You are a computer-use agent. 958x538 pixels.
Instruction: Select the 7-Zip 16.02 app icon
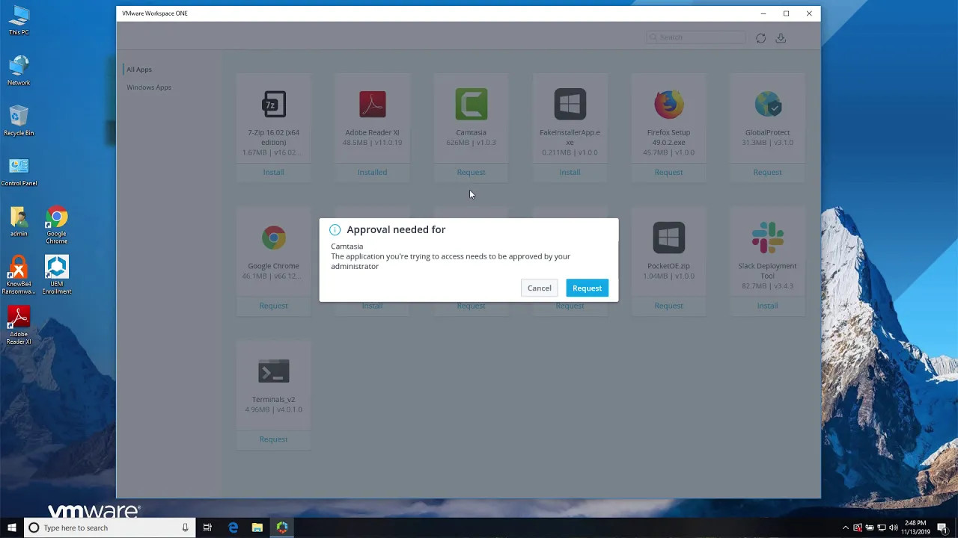(273, 104)
